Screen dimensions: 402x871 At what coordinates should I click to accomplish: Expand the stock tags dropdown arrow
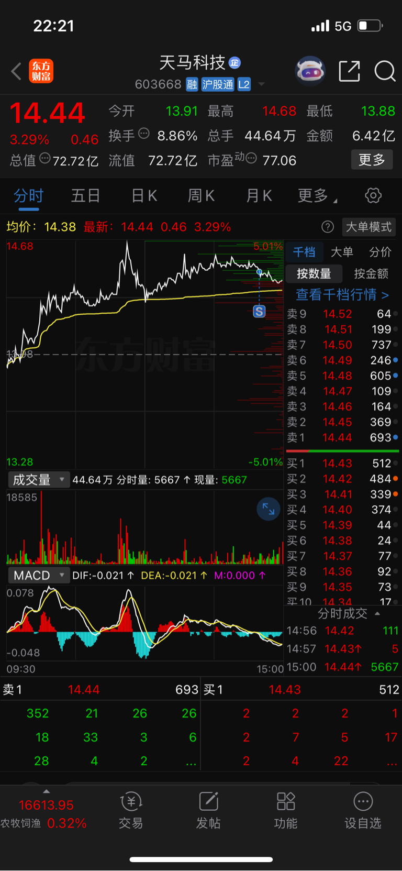pyautogui.click(x=261, y=84)
